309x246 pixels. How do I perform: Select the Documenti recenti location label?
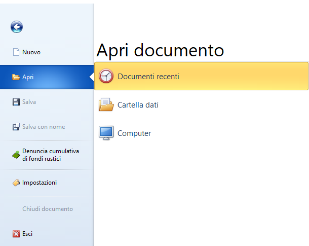point(148,77)
